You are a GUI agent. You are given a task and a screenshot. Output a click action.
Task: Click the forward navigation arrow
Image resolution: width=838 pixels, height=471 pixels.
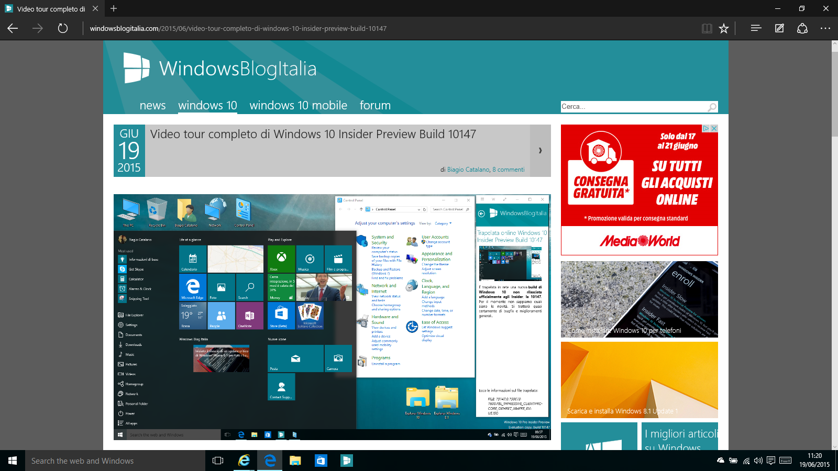tap(38, 28)
